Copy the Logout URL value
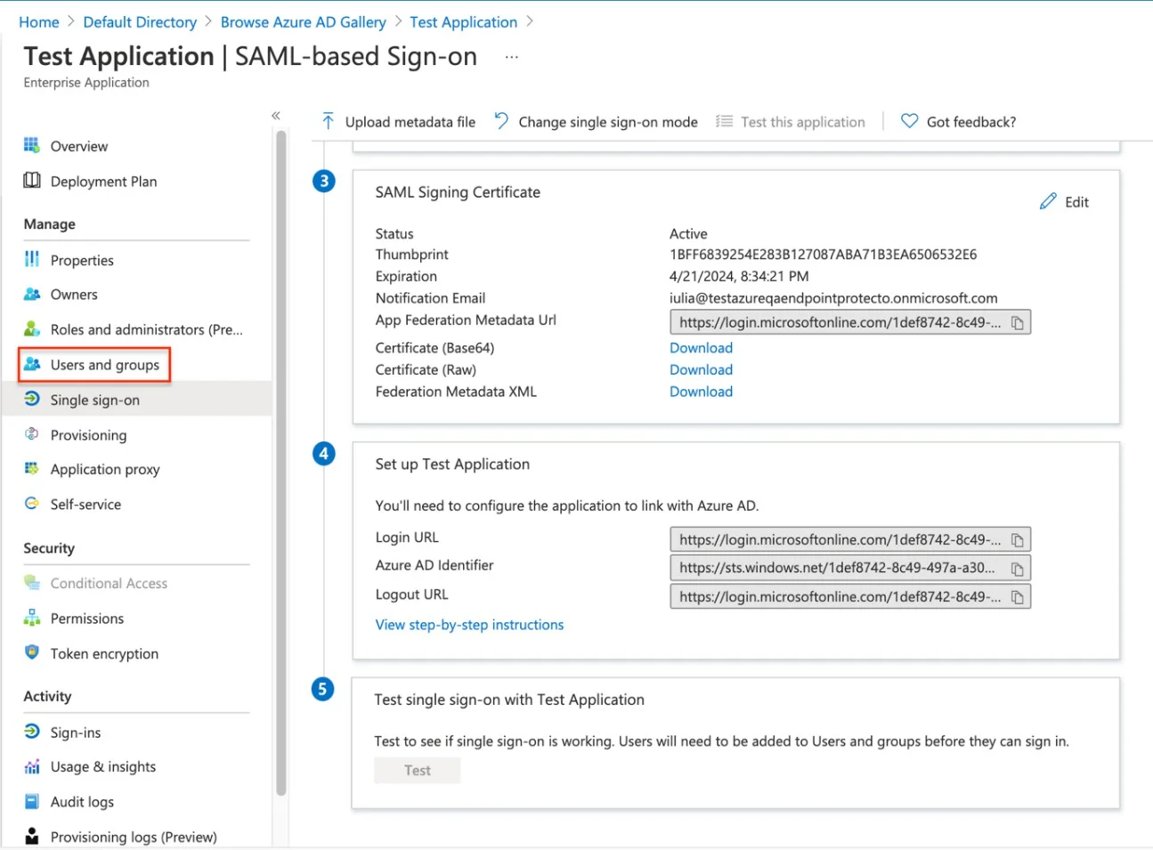 (1017, 597)
